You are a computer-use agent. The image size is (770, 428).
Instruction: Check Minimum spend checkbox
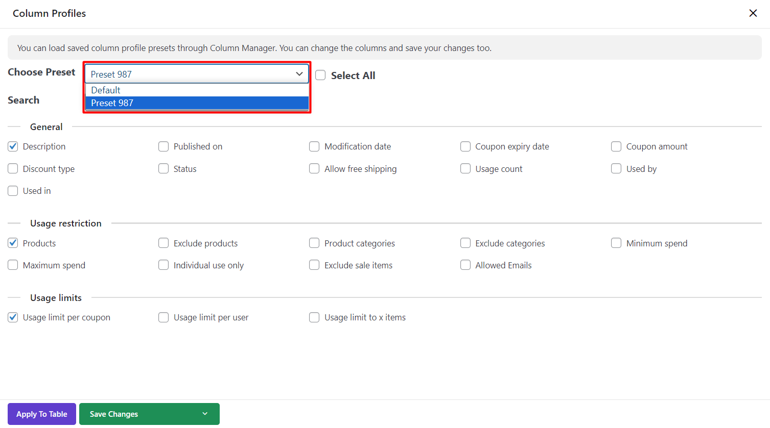(x=616, y=243)
